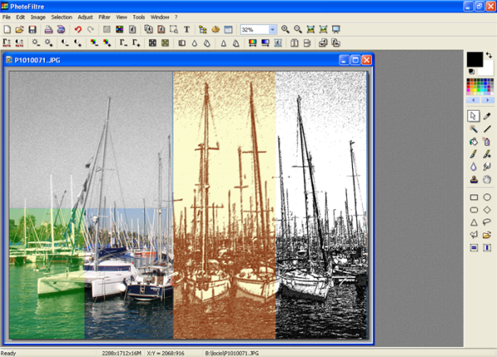Screen dimensions: 497x357
Task: Swap foreground and background colors arrow
Action: pyautogui.click(x=489, y=55)
